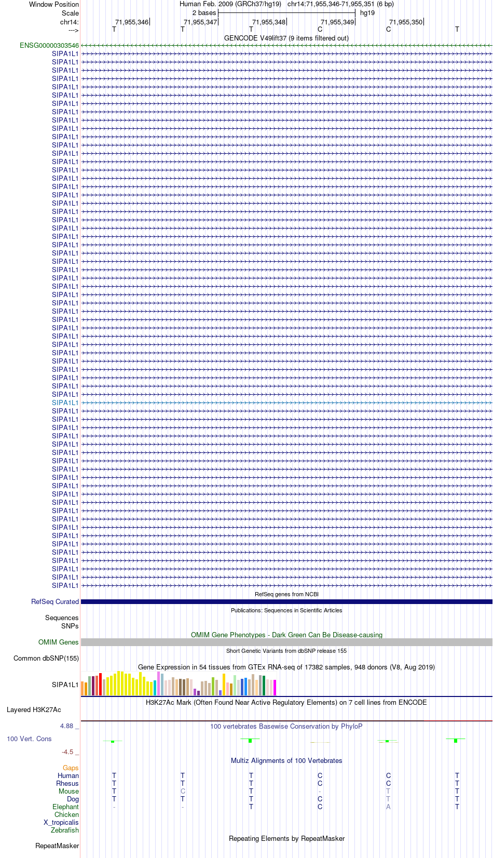Click the OMIM Gene Phenotypes track title
This screenshot has width=493, height=858.
click(286, 635)
